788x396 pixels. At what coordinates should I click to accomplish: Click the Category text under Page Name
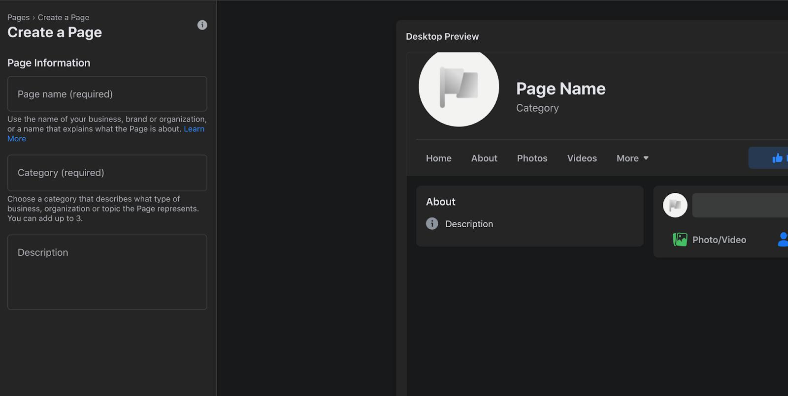(537, 108)
